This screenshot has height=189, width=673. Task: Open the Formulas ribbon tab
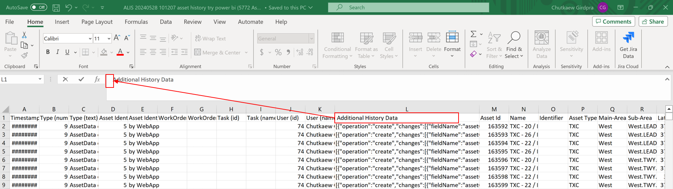click(x=136, y=22)
